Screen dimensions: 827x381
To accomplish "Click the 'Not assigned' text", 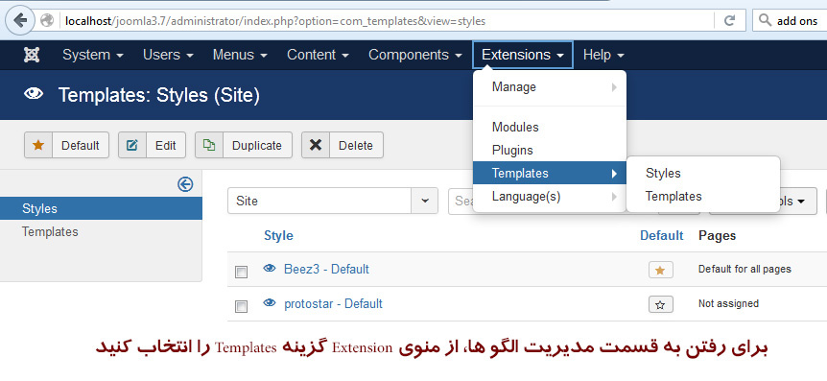I will [728, 303].
